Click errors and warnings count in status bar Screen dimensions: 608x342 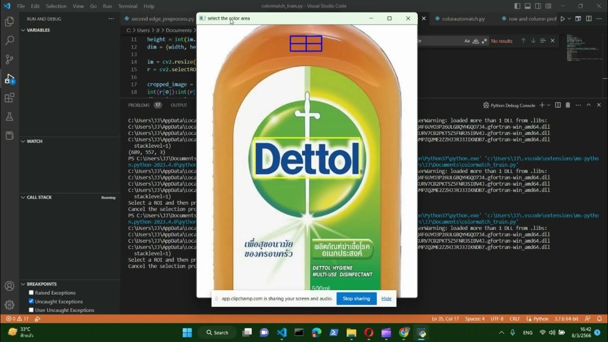pyautogui.click(x=17, y=319)
